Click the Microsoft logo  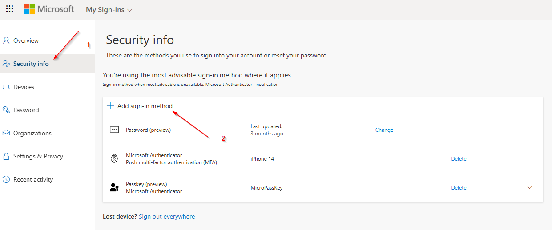click(x=49, y=9)
